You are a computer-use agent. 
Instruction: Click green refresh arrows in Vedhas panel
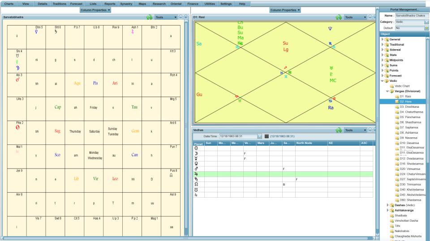point(339,130)
